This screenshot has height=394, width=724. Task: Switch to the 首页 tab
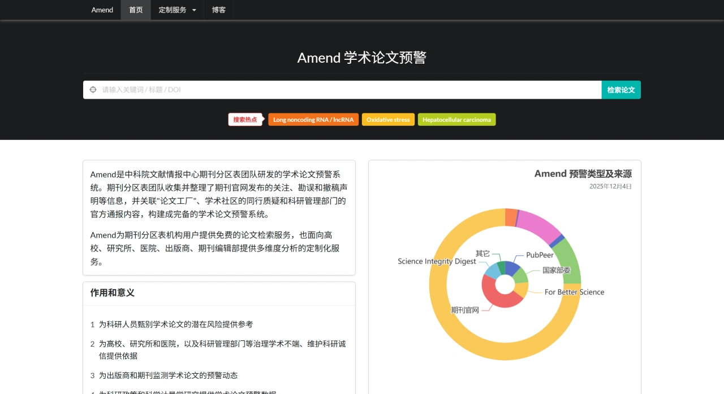pyautogui.click(x=136, y=10)
